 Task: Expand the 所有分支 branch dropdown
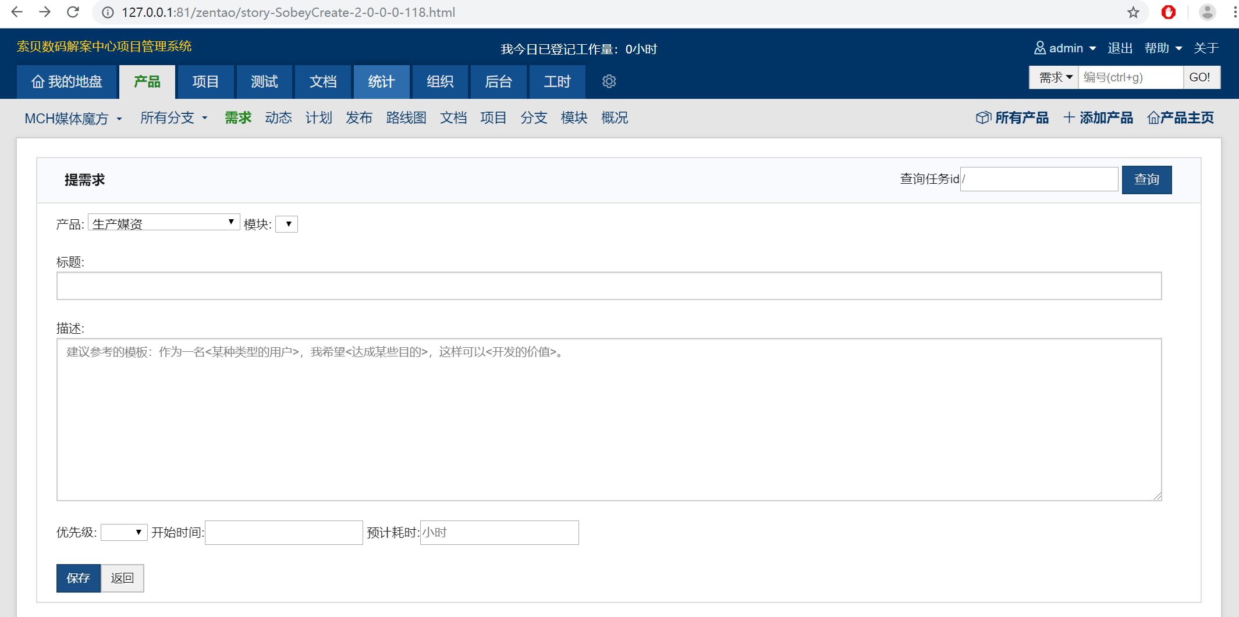click(x=174, y=118)
